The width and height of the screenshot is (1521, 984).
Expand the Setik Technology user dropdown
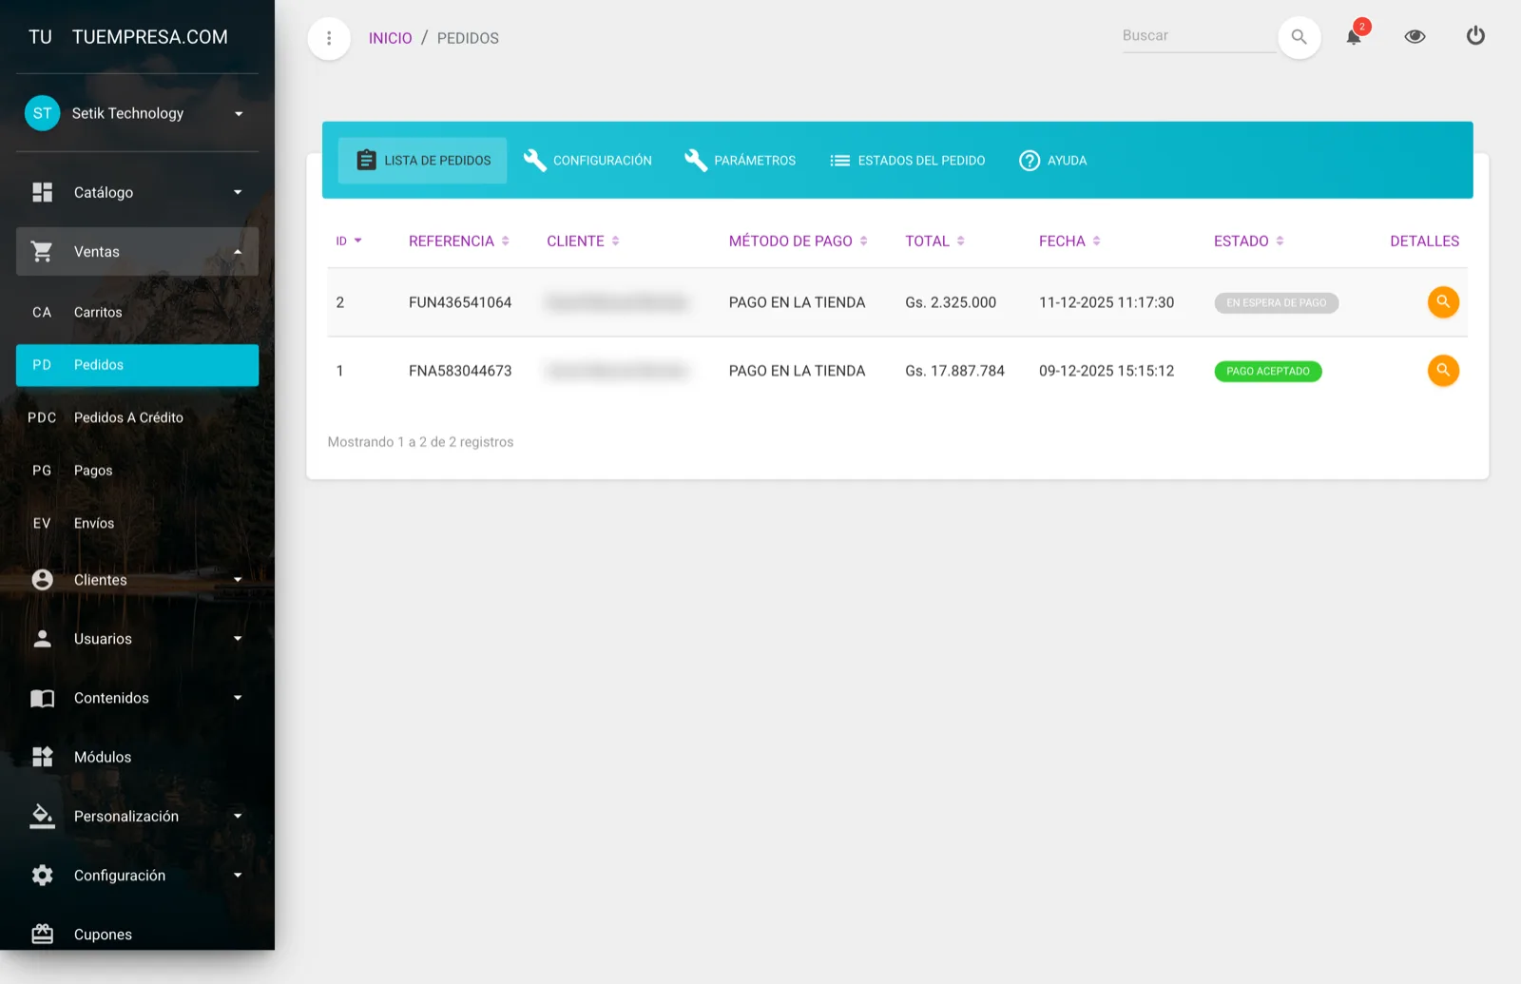239,114
